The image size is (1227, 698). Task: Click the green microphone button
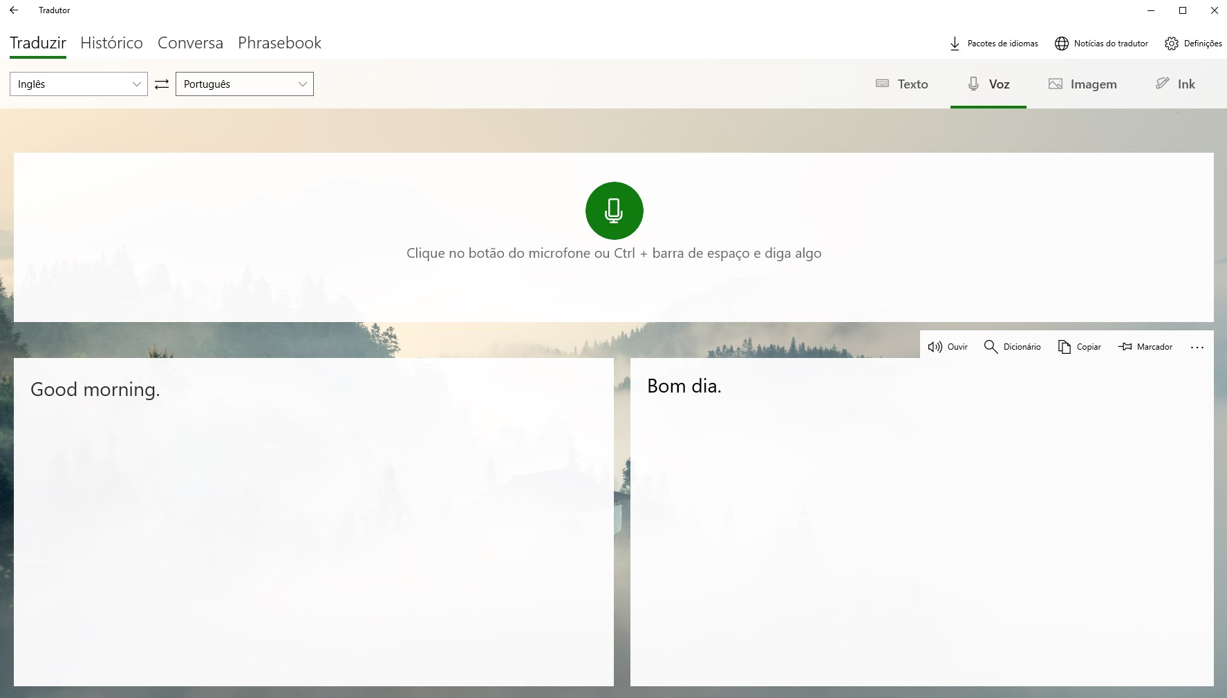(x=614, y=211)
